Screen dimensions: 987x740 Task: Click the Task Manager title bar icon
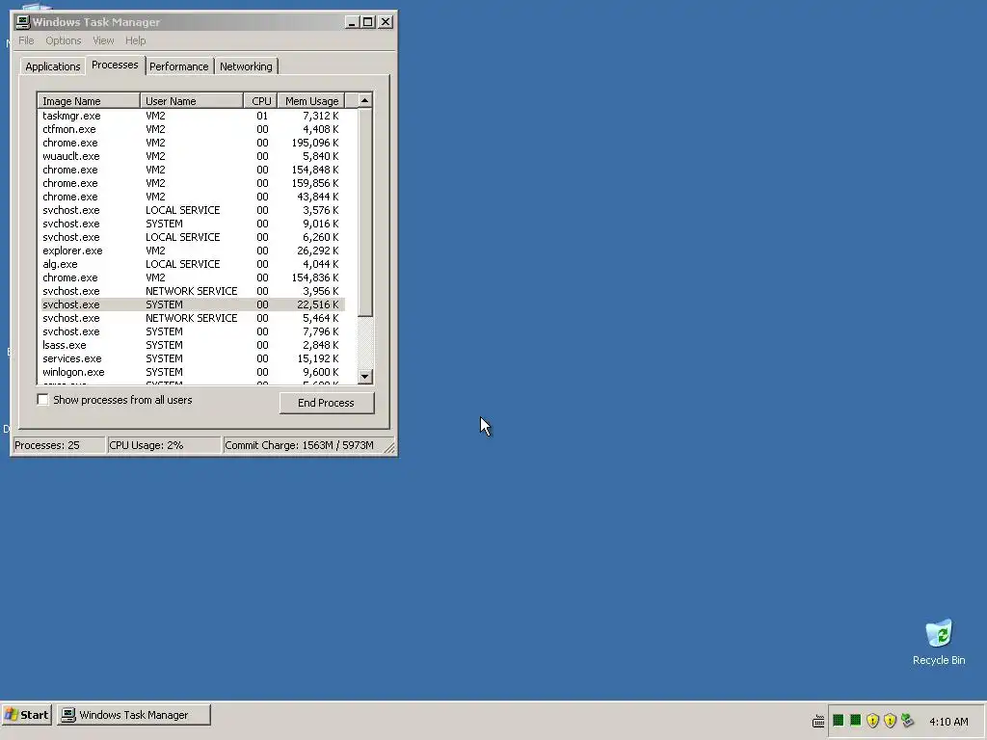click(x=23, y=22)
